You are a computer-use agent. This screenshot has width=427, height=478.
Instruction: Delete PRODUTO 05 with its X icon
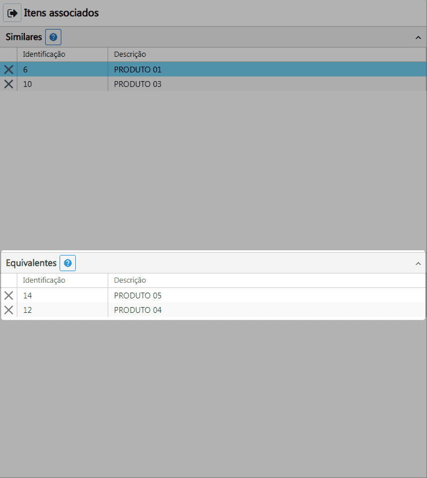[9, 295]
